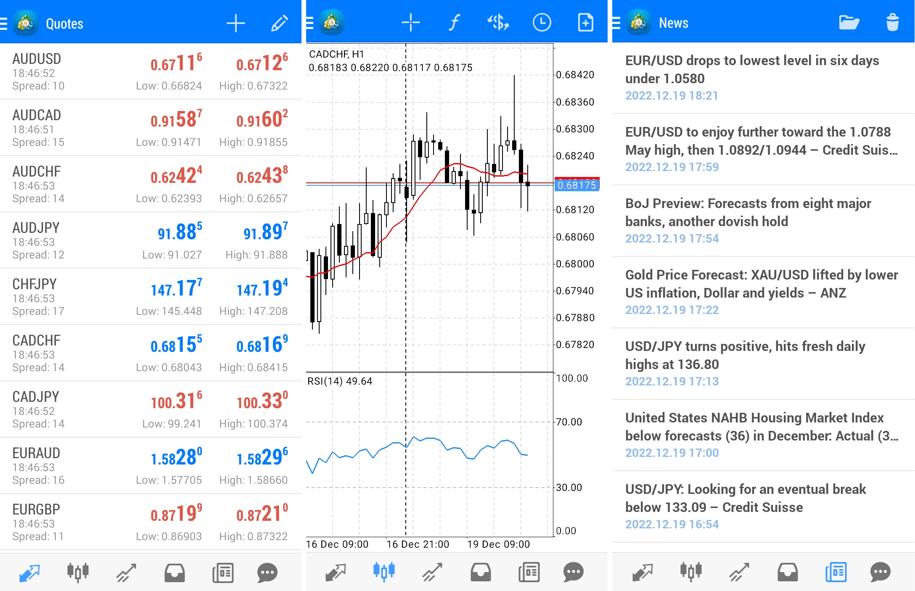Click the 0.68175 current price marker
Screen dimensions: 915x591
577,185
